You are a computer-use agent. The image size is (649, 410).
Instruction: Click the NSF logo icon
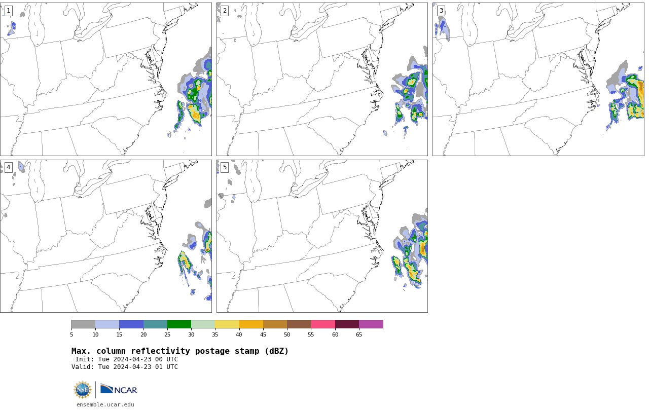[x=83, y=390]
